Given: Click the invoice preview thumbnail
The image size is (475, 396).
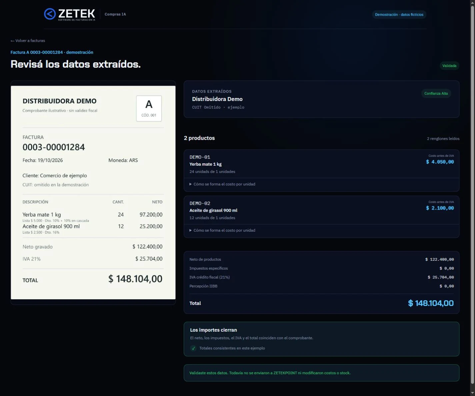Looking at the screenshot, I should (93, 193).
